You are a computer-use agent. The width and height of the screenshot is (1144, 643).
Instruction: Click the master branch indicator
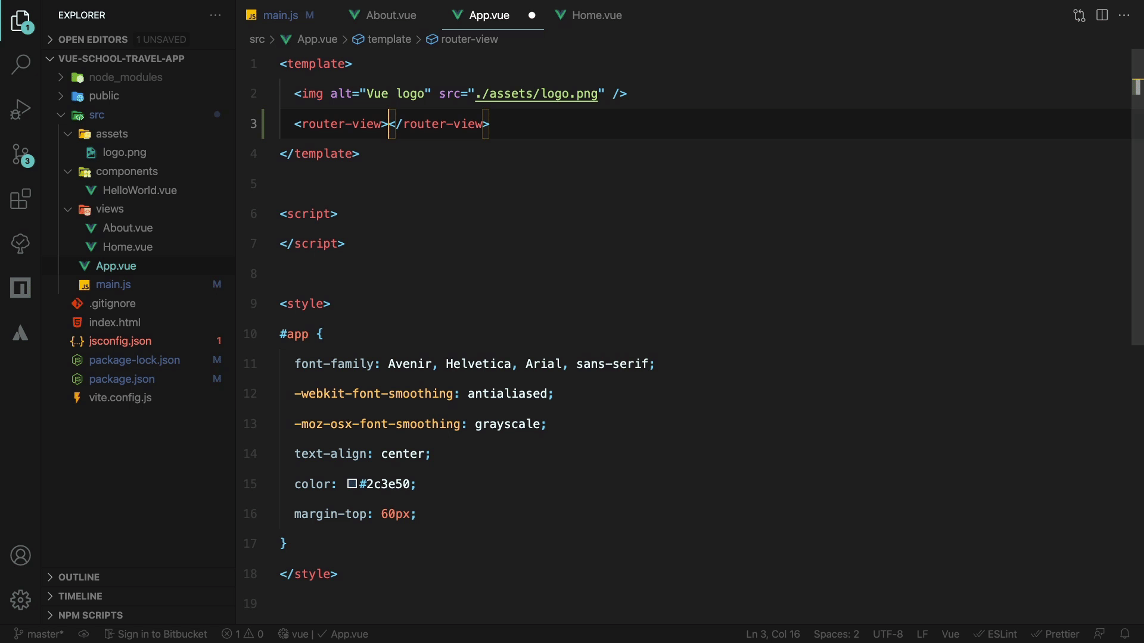39,634
